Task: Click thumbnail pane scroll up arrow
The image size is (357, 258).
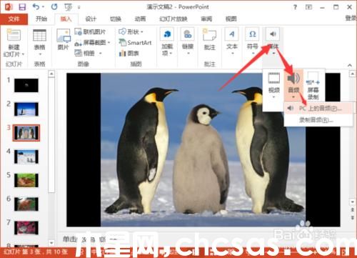Action: tap(51, 74)
